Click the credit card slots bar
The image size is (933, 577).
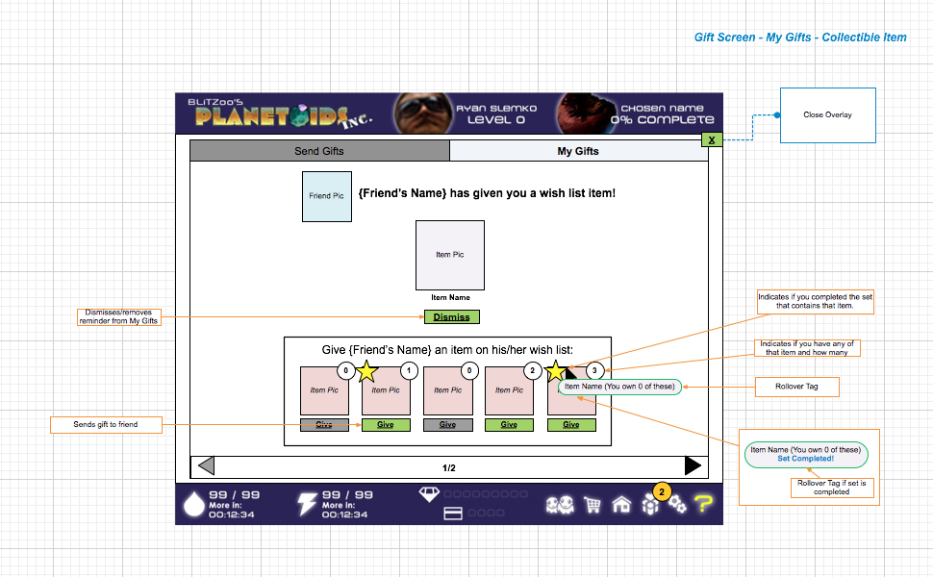click(x=486, y=513)
